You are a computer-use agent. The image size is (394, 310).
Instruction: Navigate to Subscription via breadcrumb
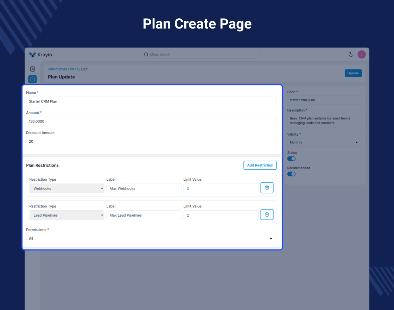pyautogui.click(x=57, y=69)
